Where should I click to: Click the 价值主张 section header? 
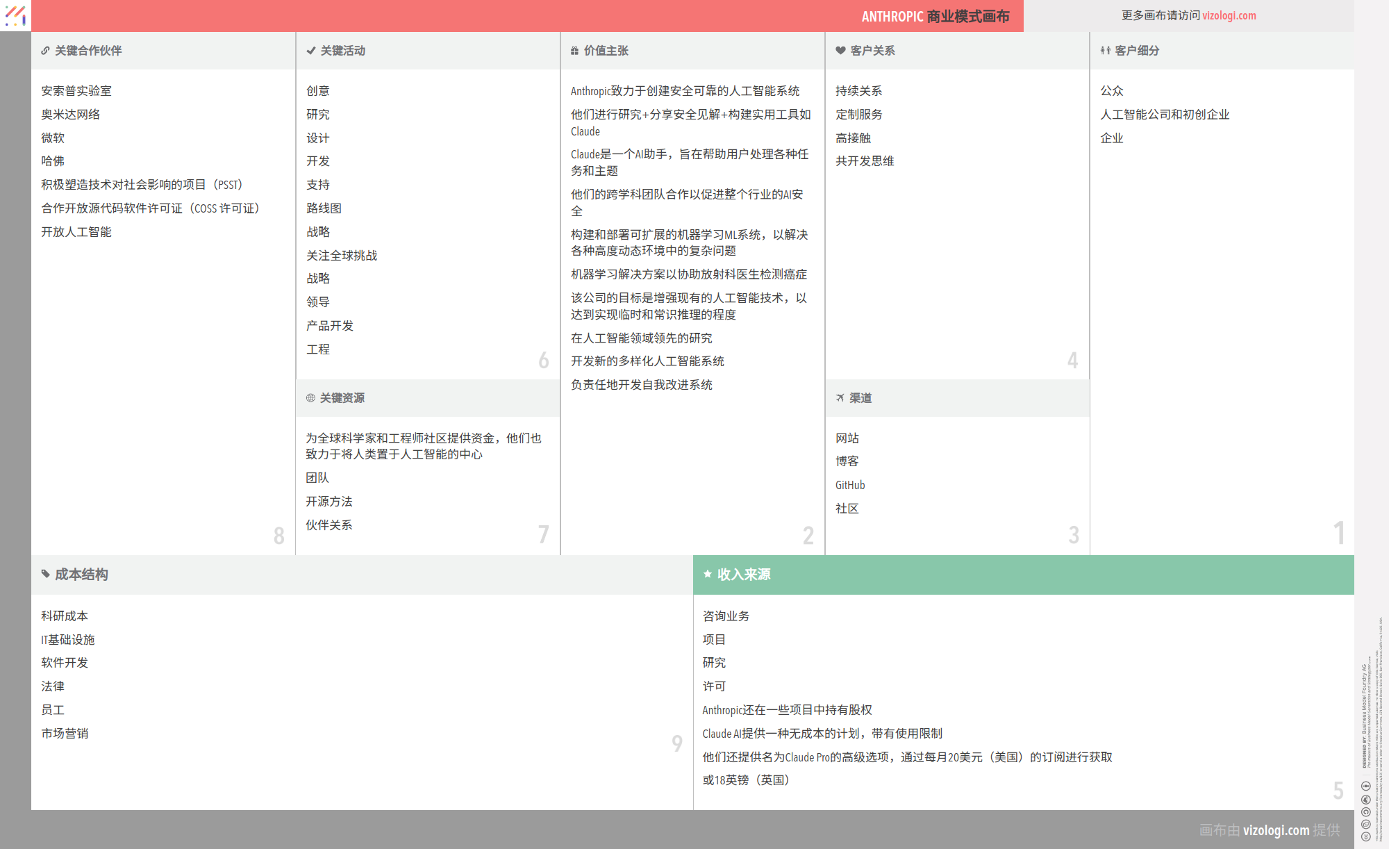tap(607, 50)
